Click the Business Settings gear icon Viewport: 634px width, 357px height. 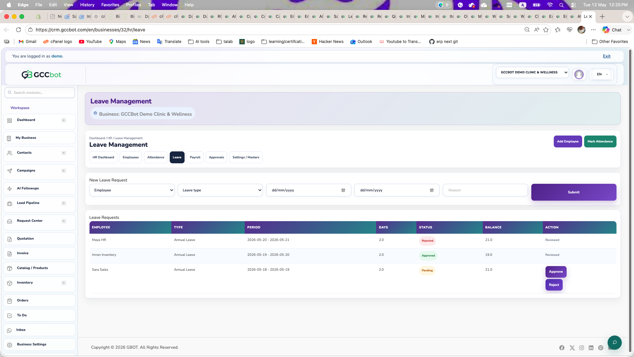tap(10, 345)
